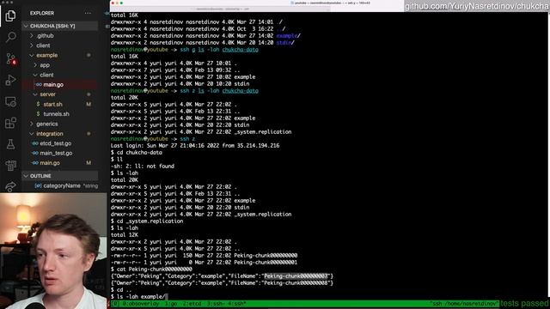
Task: Click the Explorer more actions ellipsis
Action: [x=88, y=14]
